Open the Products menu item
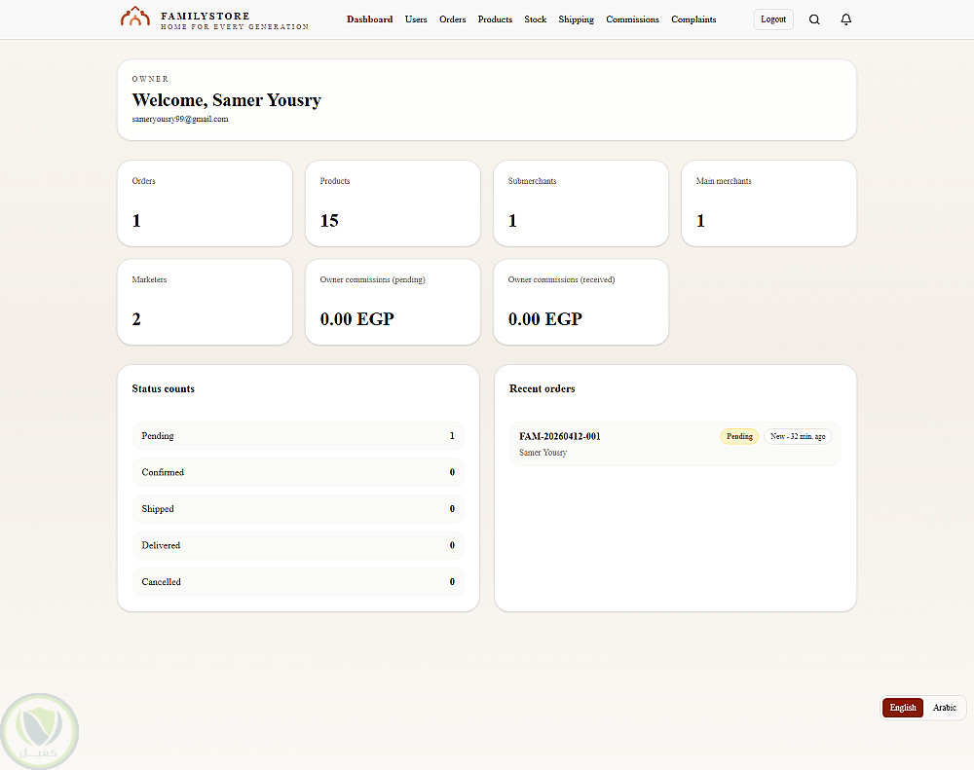 [x=495, y=19]
